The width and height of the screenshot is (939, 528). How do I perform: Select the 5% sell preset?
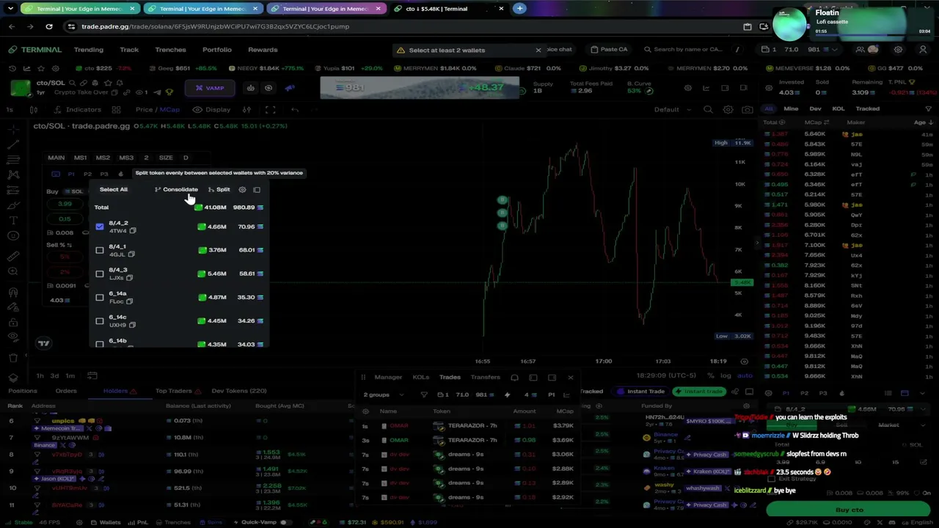pyautogui.click(x=65, y=257)
